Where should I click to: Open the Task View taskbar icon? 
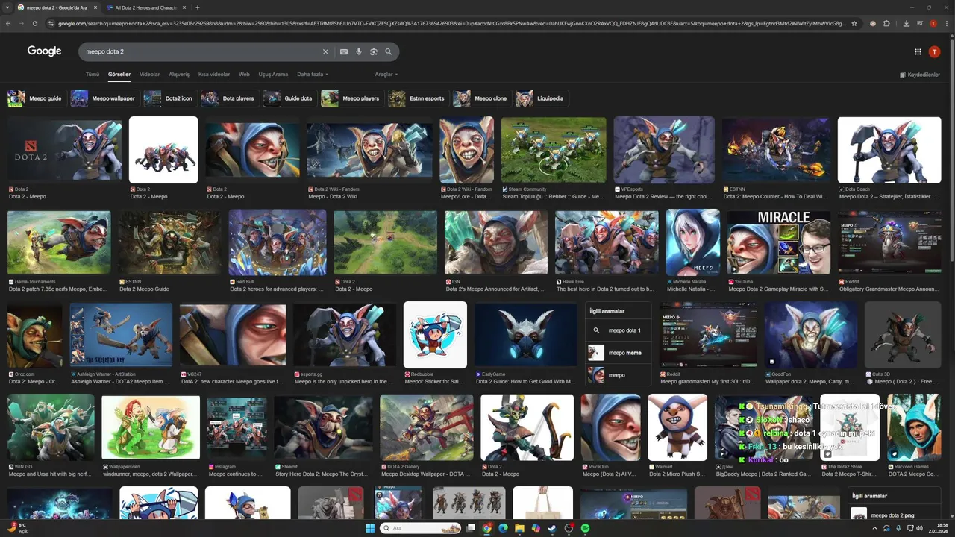470,528
